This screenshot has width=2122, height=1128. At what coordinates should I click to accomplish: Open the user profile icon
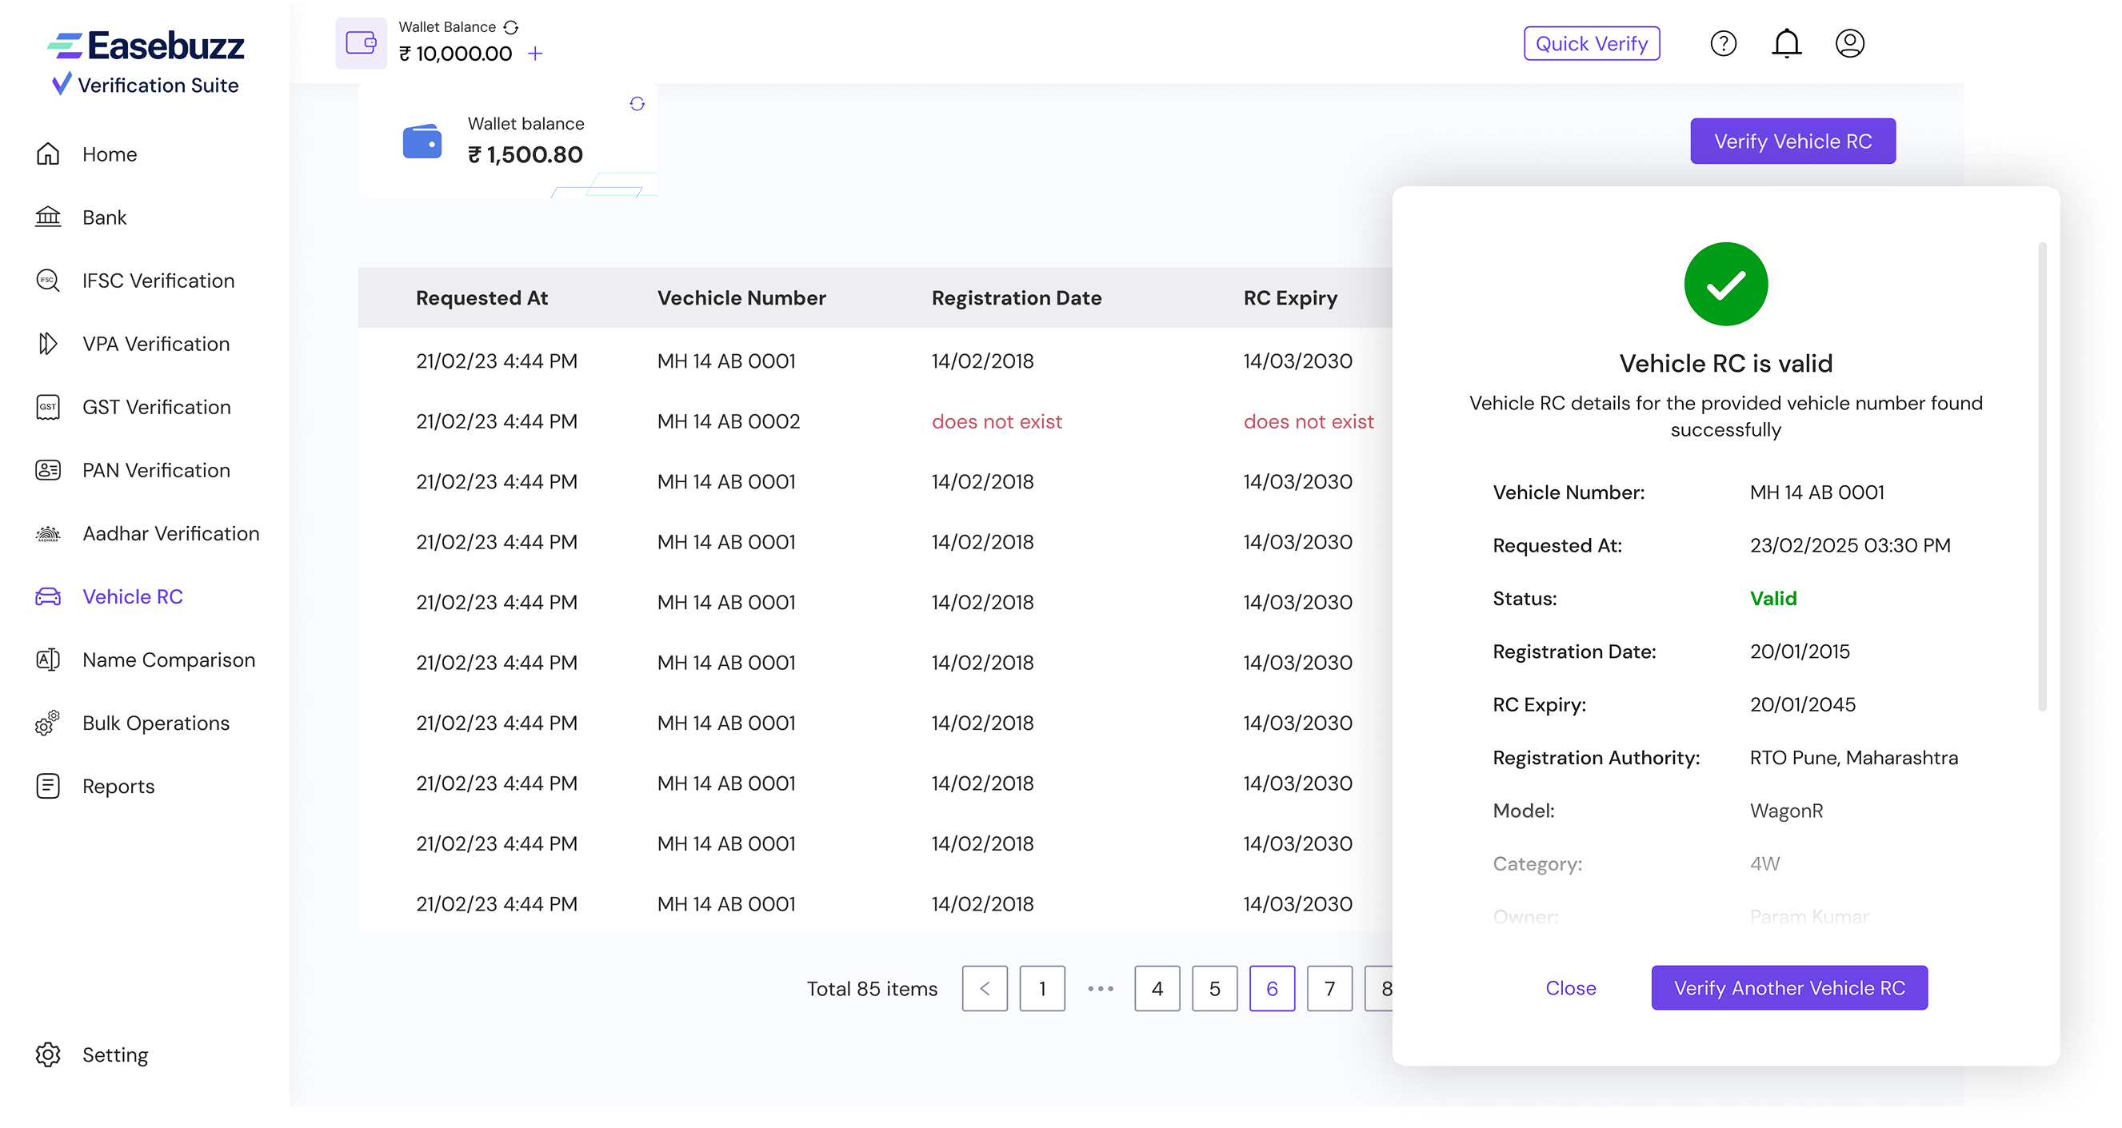[1850, 43]
